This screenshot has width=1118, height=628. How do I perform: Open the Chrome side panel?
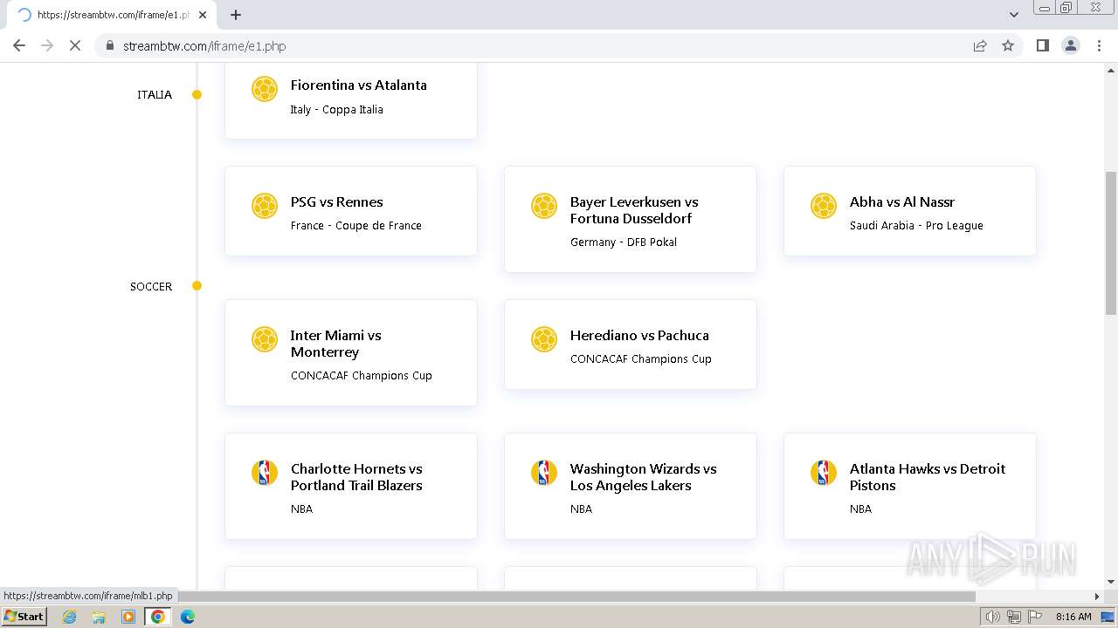tap(1042, 45)
